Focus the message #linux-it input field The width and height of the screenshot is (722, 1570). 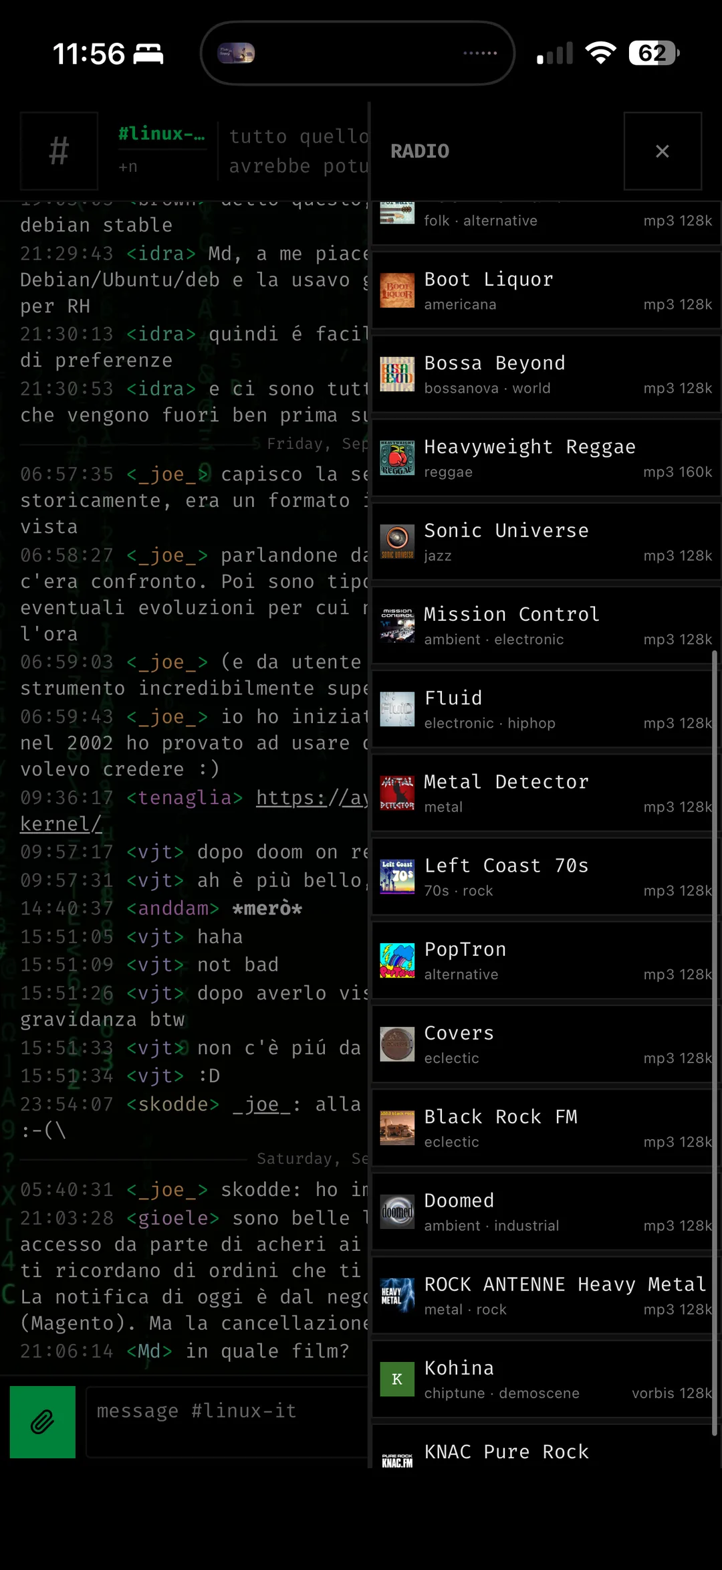click(227, 1421)
